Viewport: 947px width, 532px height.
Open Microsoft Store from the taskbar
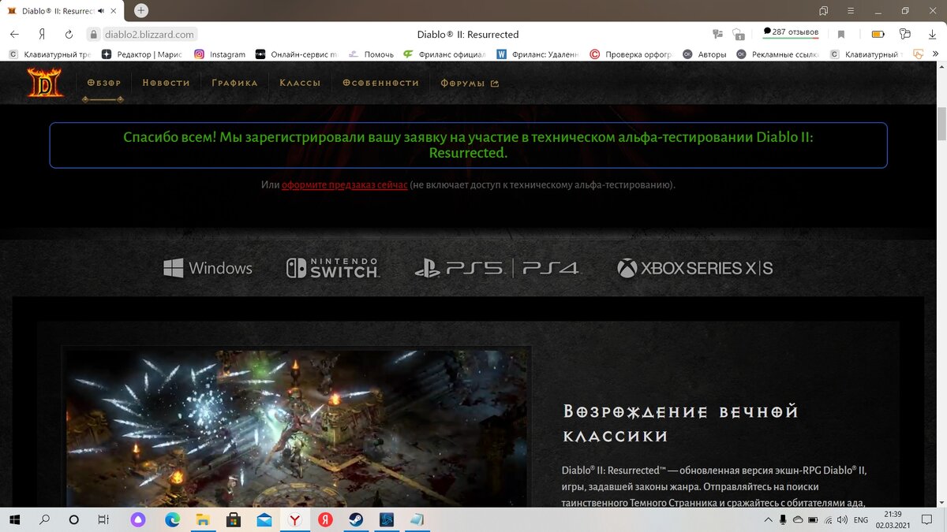[x=233, y=520]
